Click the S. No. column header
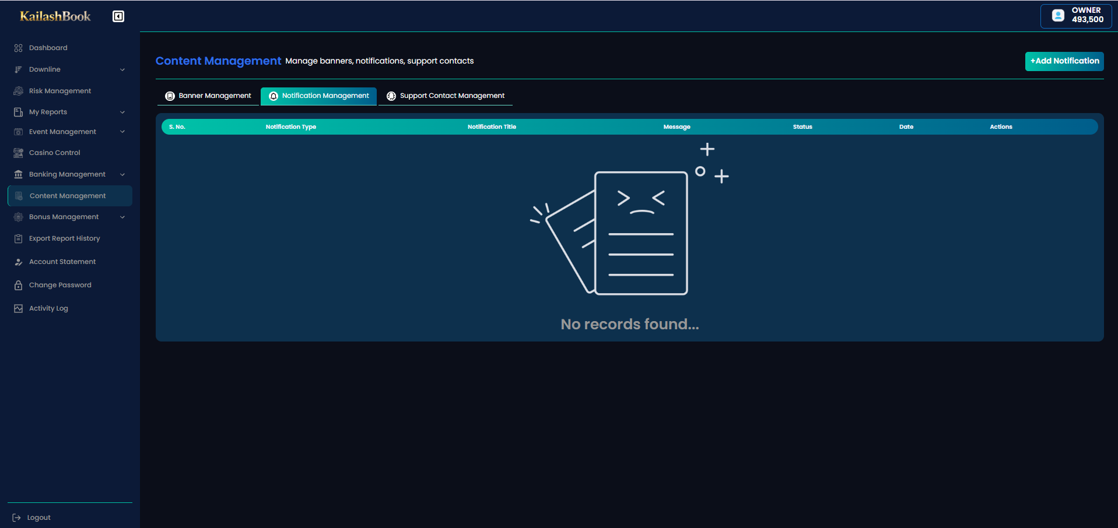Image resolution: width=1118 pixels, height=528 pixels. coord(177,127)
